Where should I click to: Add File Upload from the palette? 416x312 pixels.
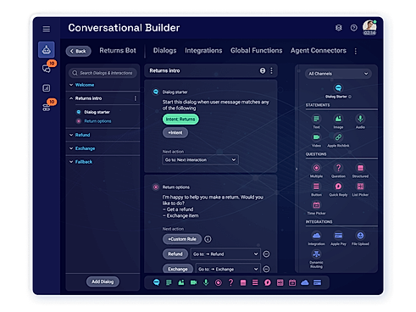pos(360,236)
